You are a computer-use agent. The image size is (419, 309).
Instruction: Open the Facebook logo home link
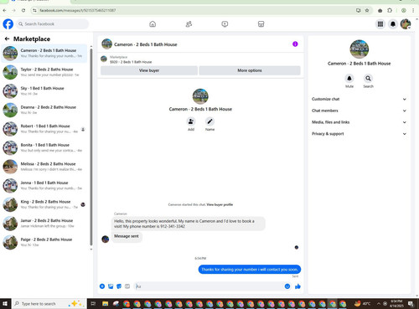8,24
